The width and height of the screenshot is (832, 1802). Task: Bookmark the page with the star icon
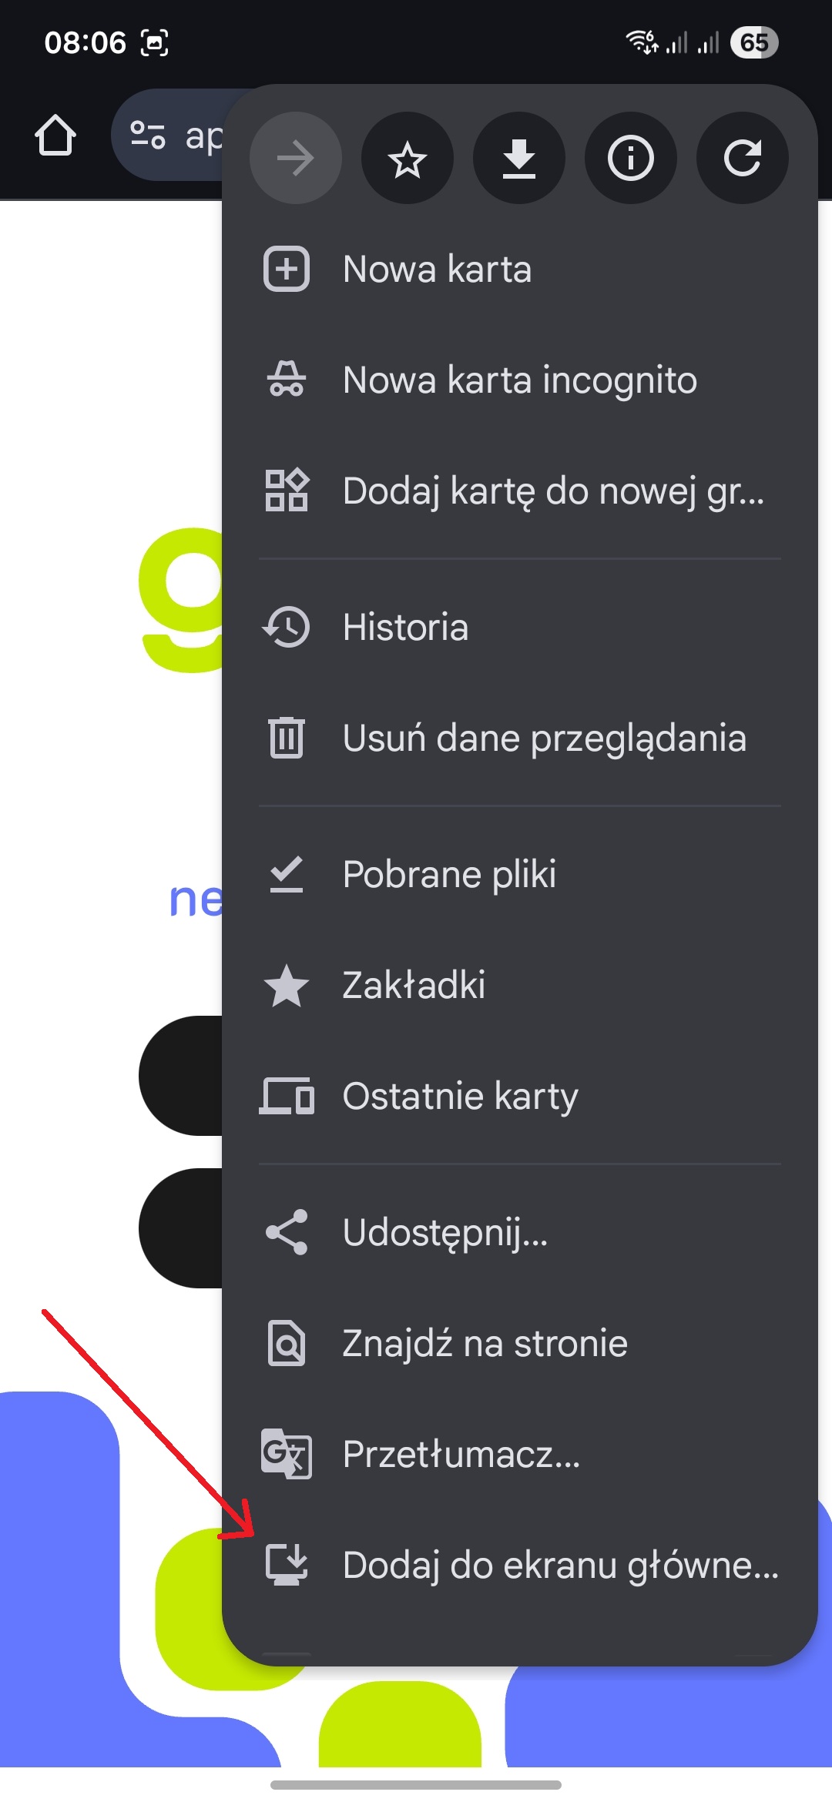[x=407, y=158]
